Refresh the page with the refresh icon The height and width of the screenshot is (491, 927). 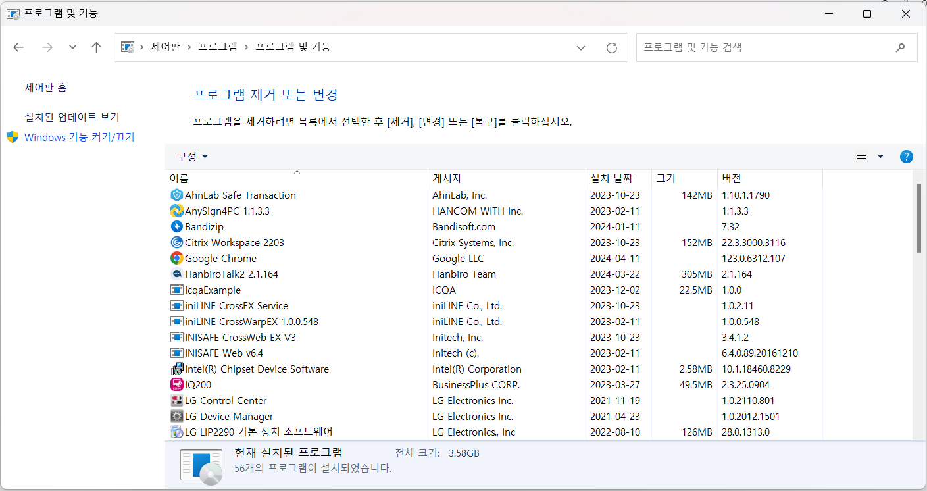[611, 47]
